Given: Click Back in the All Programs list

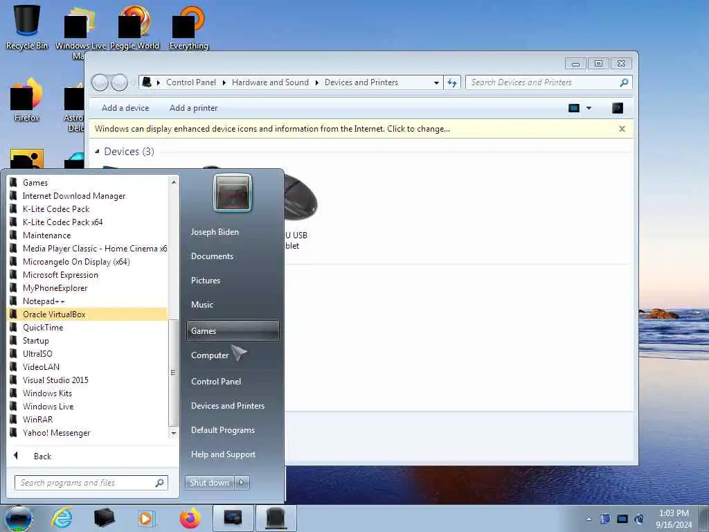Looking at the screenshot, I should pyautogui.click(x=42, y=456).
